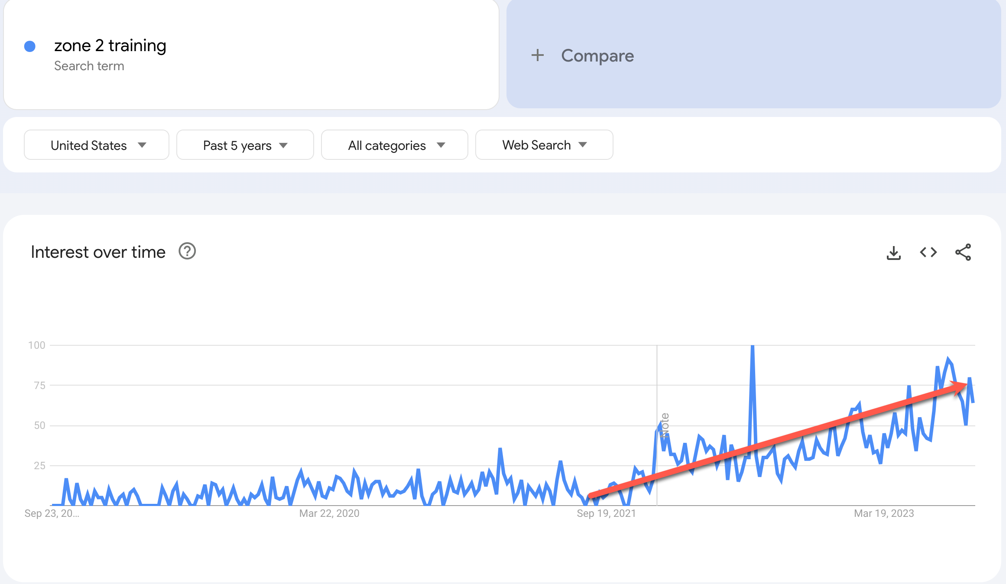The height and width of the screenshot is (584, 1006).
Task: Edit the zone 2 training search term
Action: coord(110,45)
